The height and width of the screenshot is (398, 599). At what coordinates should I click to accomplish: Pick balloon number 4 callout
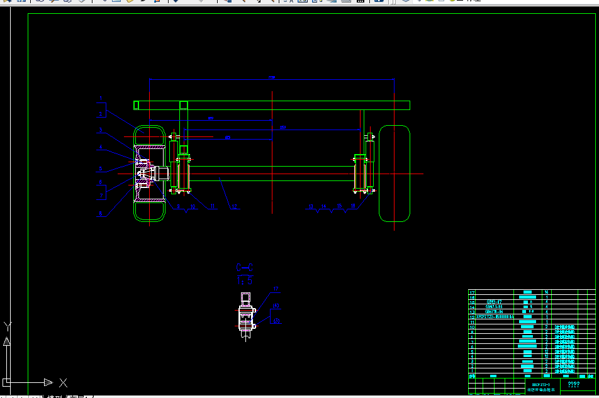(x=101, y=146)
